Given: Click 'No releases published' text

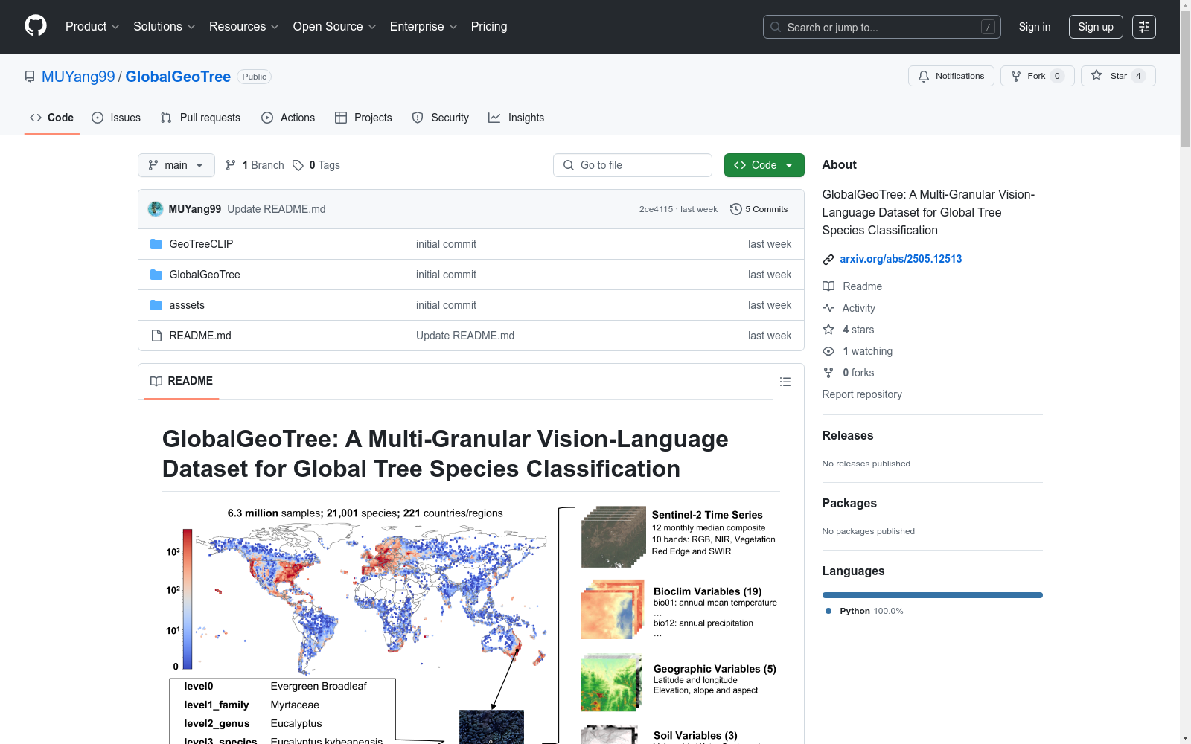Looking at the screenshot, I should pos(866,464).
